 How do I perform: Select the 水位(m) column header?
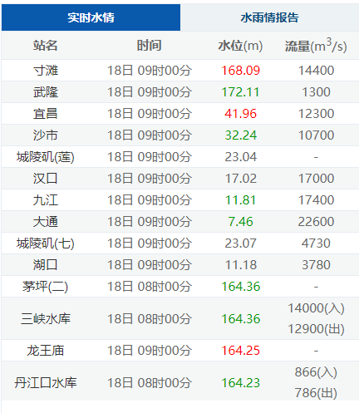tap(240, 46)
